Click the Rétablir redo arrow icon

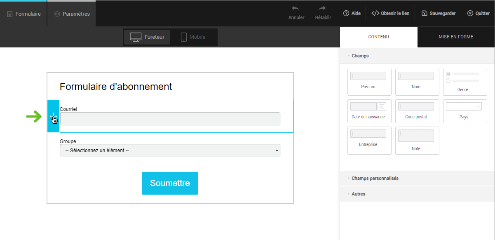tap(323, 9)
